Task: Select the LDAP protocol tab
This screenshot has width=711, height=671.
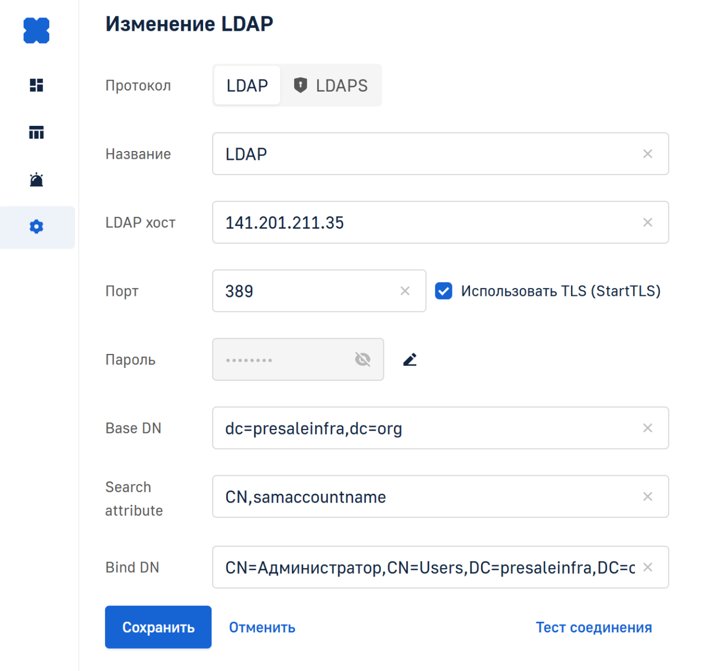Action: coord(247,86)
